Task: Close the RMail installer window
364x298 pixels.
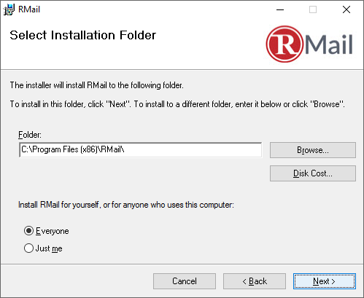Action: click(x=346, y=9)
